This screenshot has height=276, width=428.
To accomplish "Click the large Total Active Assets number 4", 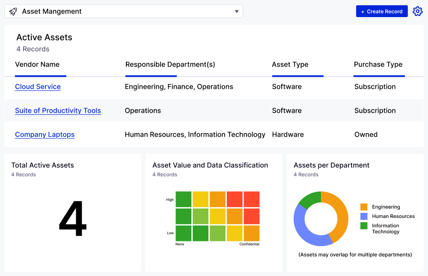I will point(73,219).
